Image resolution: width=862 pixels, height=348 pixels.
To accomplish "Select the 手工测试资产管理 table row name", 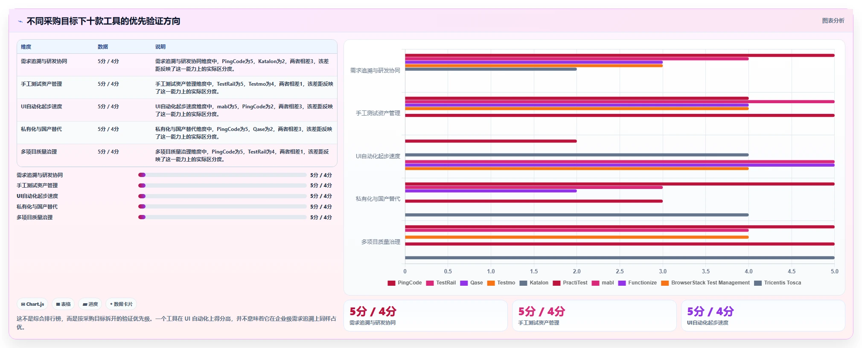I will pyautogui.click(x=41, y=84).
